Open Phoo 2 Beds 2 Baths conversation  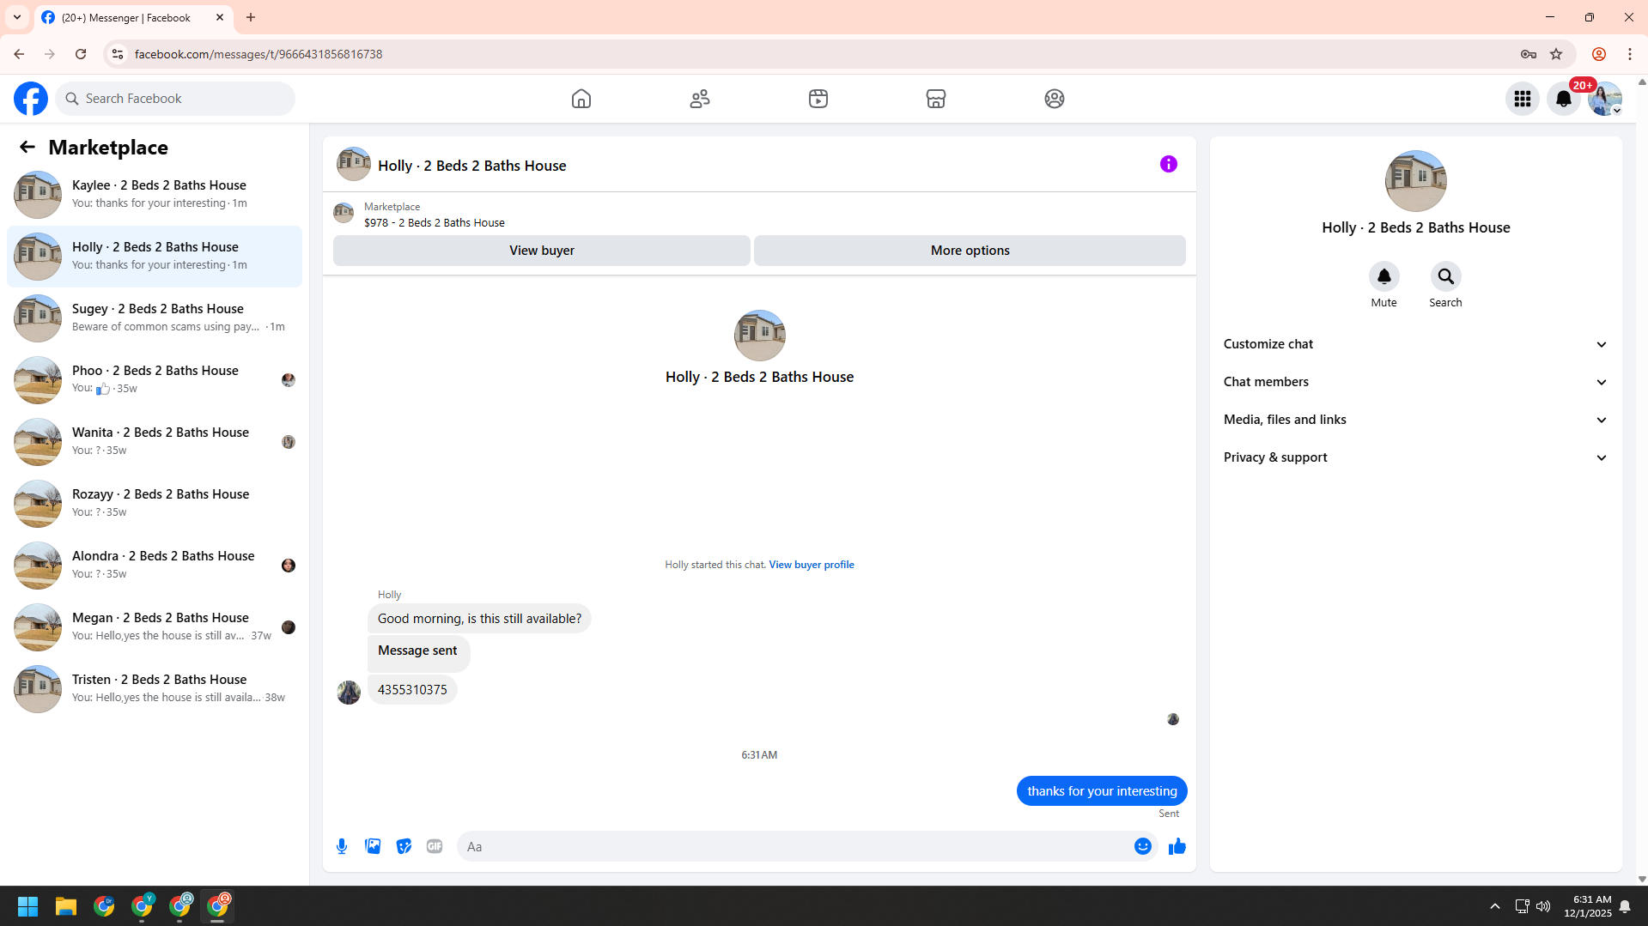[155, 380]
